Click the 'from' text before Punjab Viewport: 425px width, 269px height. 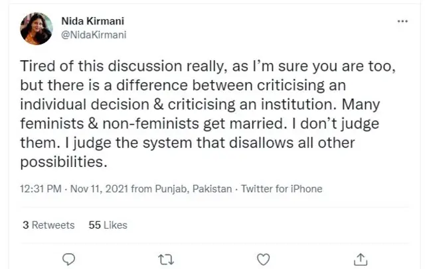(141, 189)
